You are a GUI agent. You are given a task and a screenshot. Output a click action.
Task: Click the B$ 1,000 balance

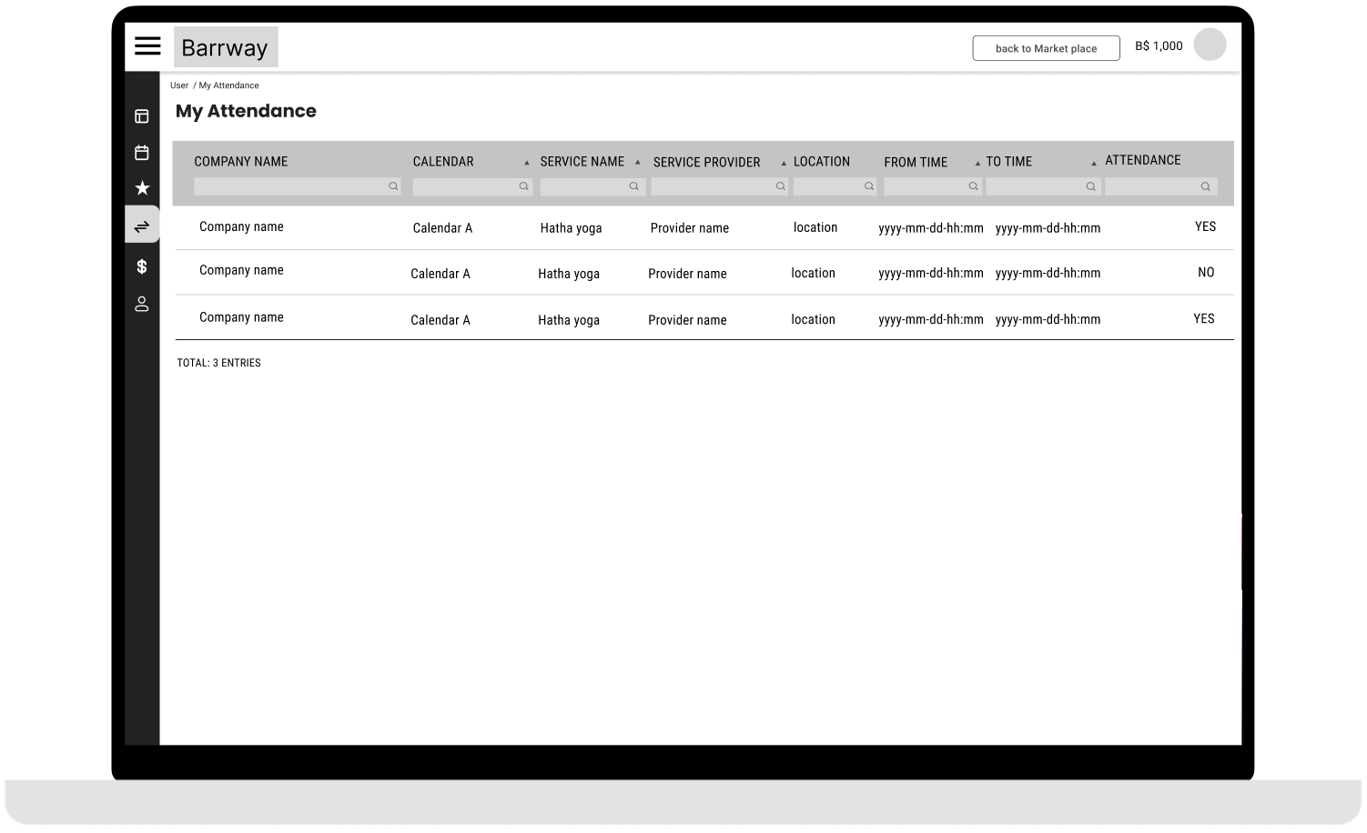pyautogui.click(x=1159, y=46)
